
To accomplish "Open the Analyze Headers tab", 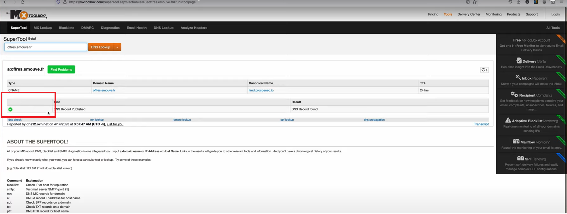I will [x=194, y=28].
